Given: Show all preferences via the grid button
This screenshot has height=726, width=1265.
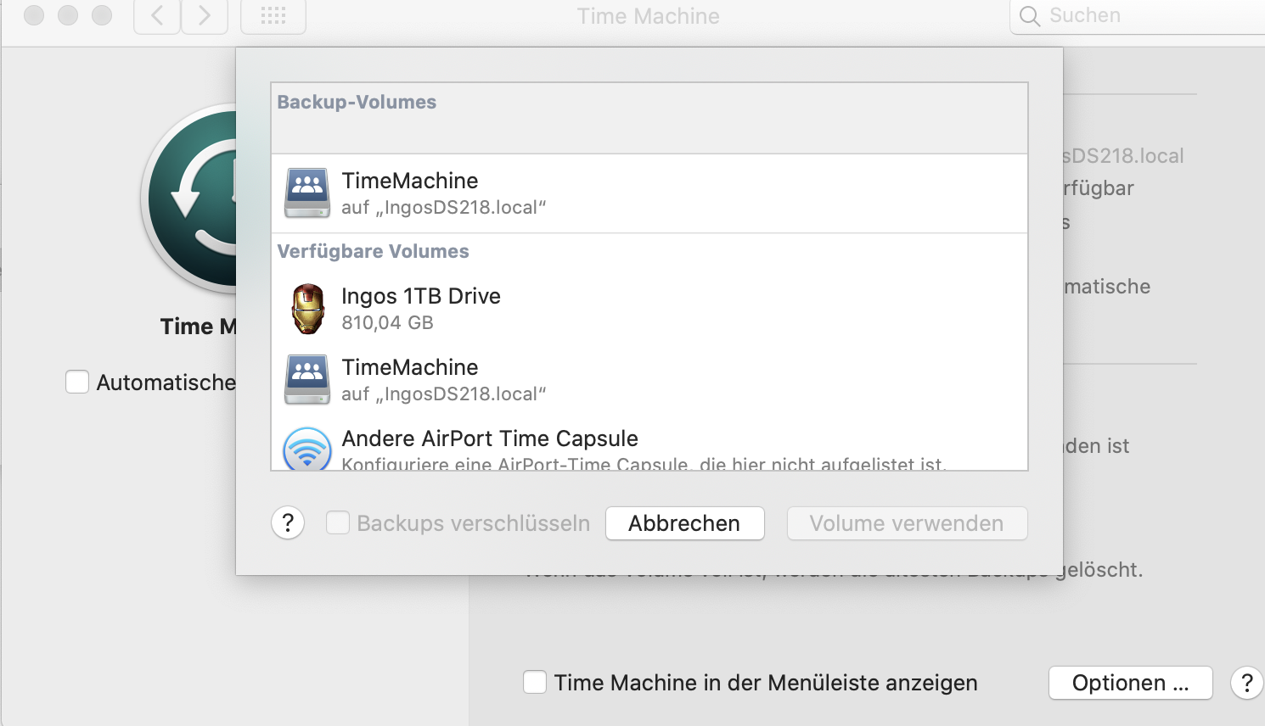Looking at the screenshot, I should pos(273,16).
